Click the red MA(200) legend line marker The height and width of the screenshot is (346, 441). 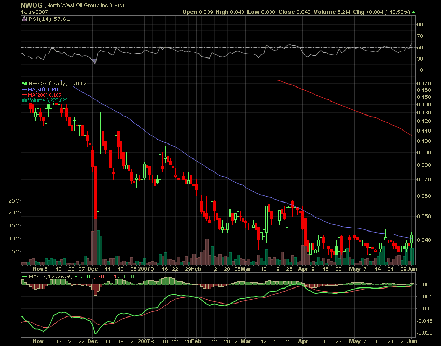25,95
